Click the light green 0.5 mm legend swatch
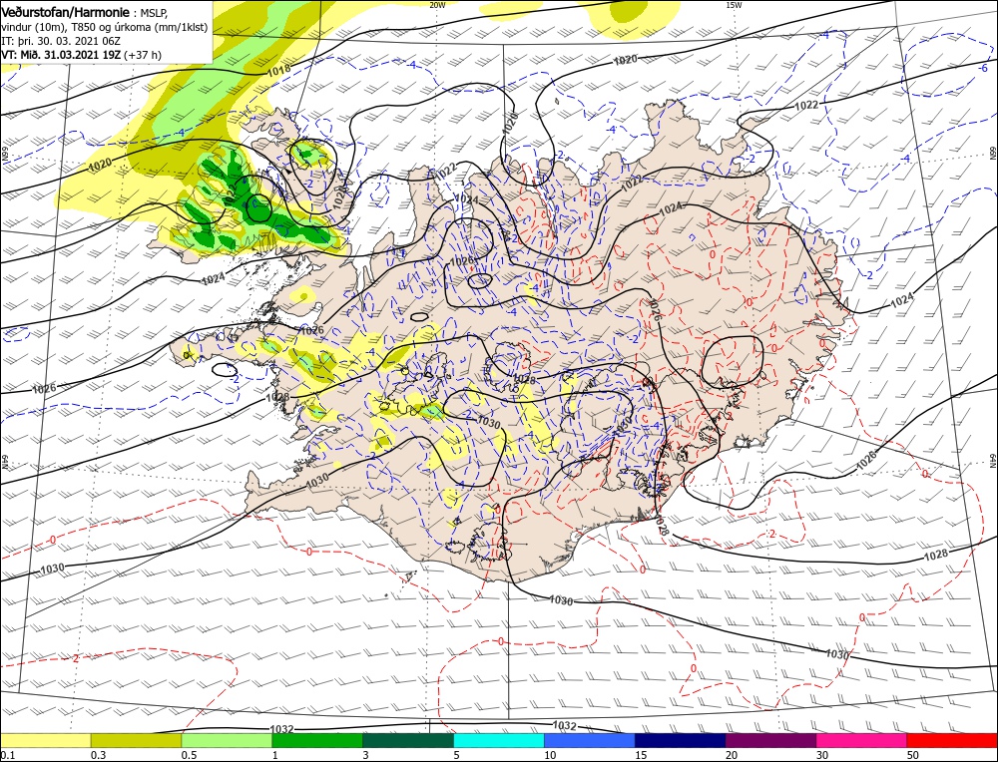998x762 pixels. point(227,740)
